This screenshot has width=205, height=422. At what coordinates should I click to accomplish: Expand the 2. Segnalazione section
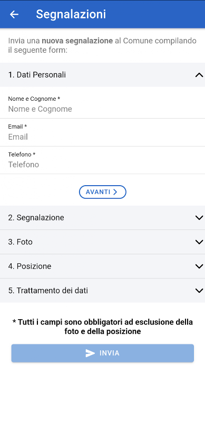[102, 218]
